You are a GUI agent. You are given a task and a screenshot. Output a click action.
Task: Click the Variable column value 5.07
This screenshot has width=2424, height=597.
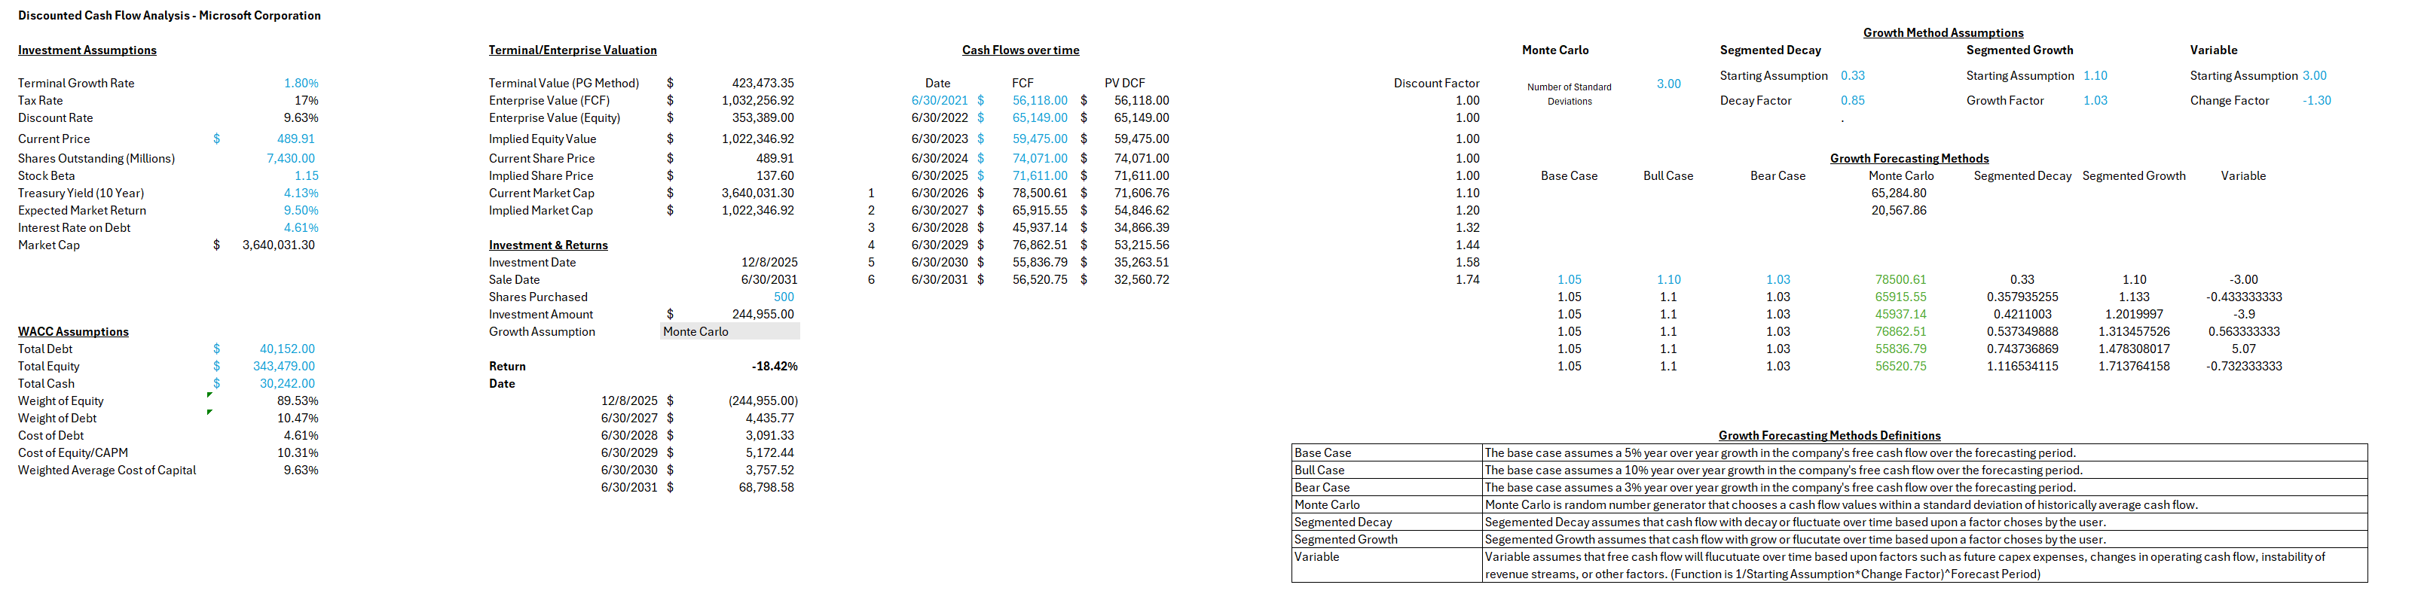click(2243, 349)
